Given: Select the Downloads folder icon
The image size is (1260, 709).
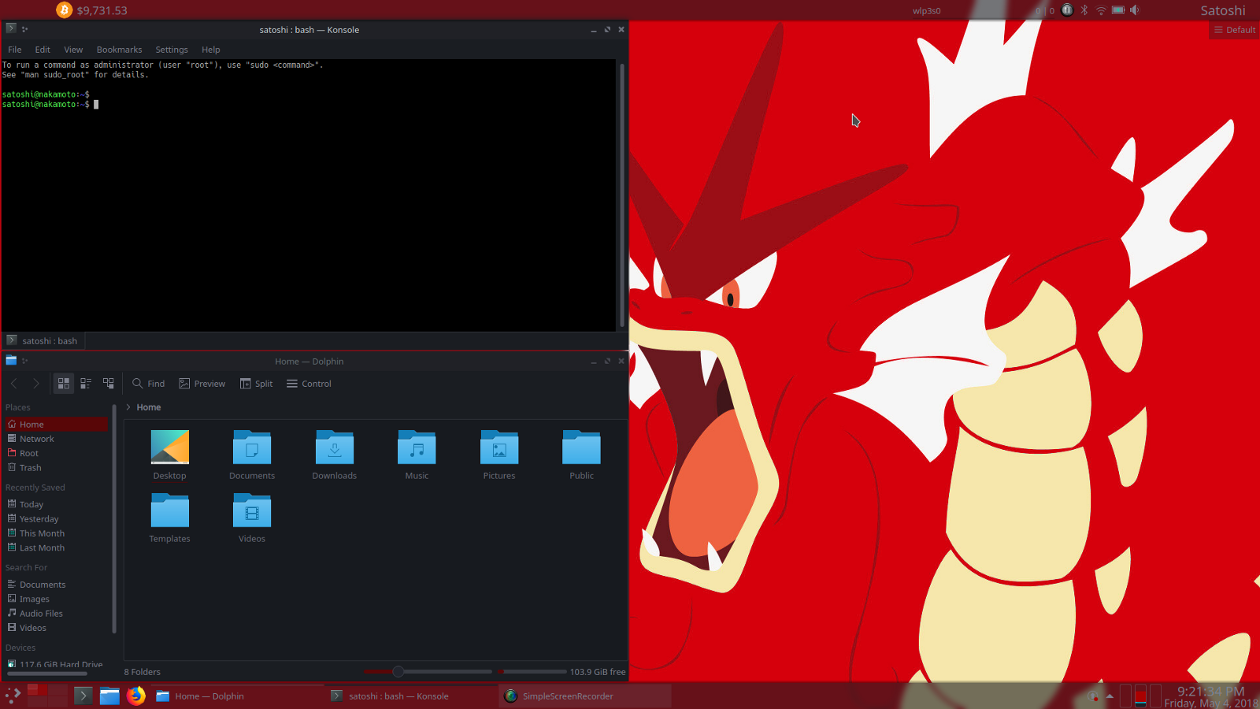Looking at the screenshot, I should tap(335, 447).
